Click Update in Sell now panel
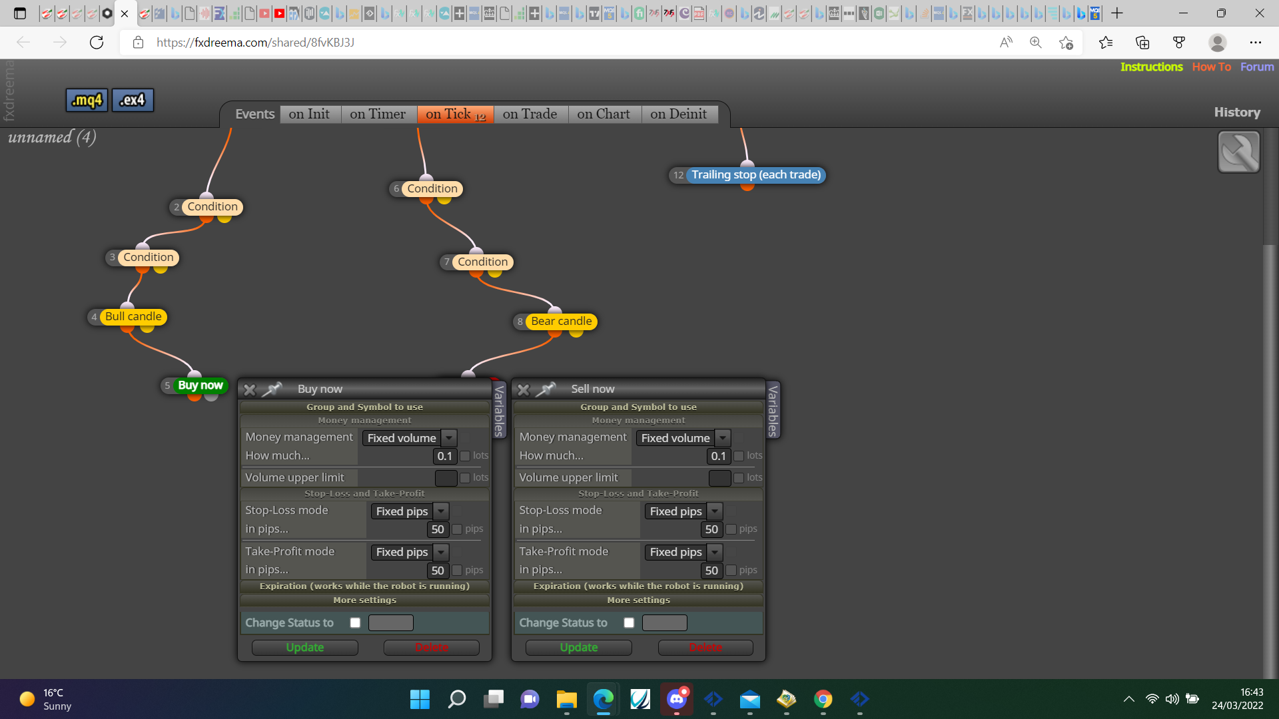Screen dimensions: 1279x719 (x=578, y=648)
